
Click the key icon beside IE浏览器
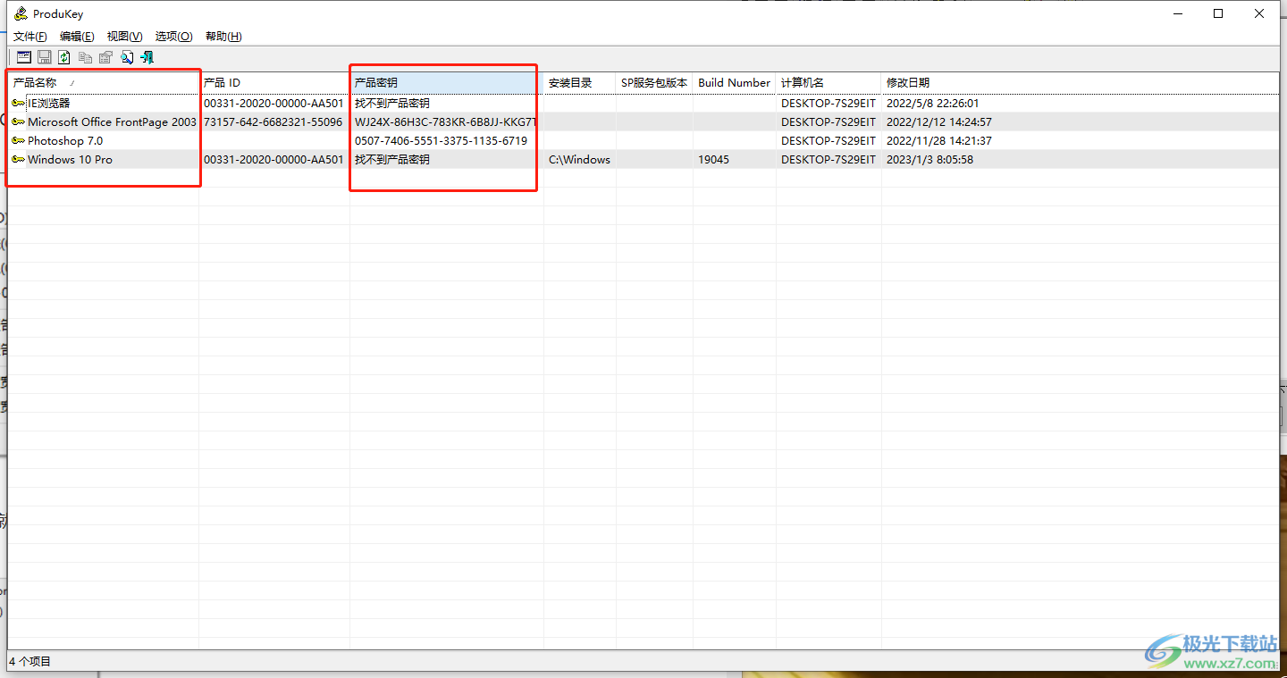tap(18, 103)
